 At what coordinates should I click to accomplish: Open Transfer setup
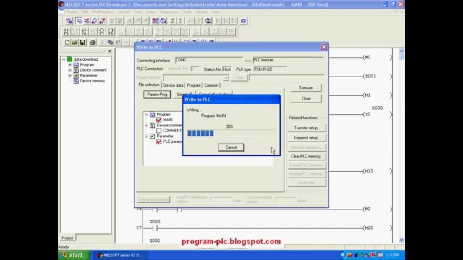(x=307, y=128)
